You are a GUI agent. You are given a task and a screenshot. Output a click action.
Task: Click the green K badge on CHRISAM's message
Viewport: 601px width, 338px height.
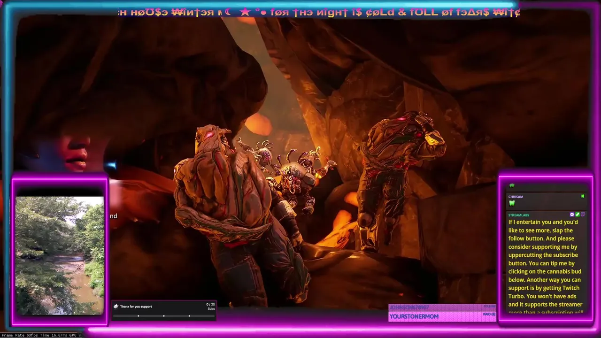click(583, 196)
